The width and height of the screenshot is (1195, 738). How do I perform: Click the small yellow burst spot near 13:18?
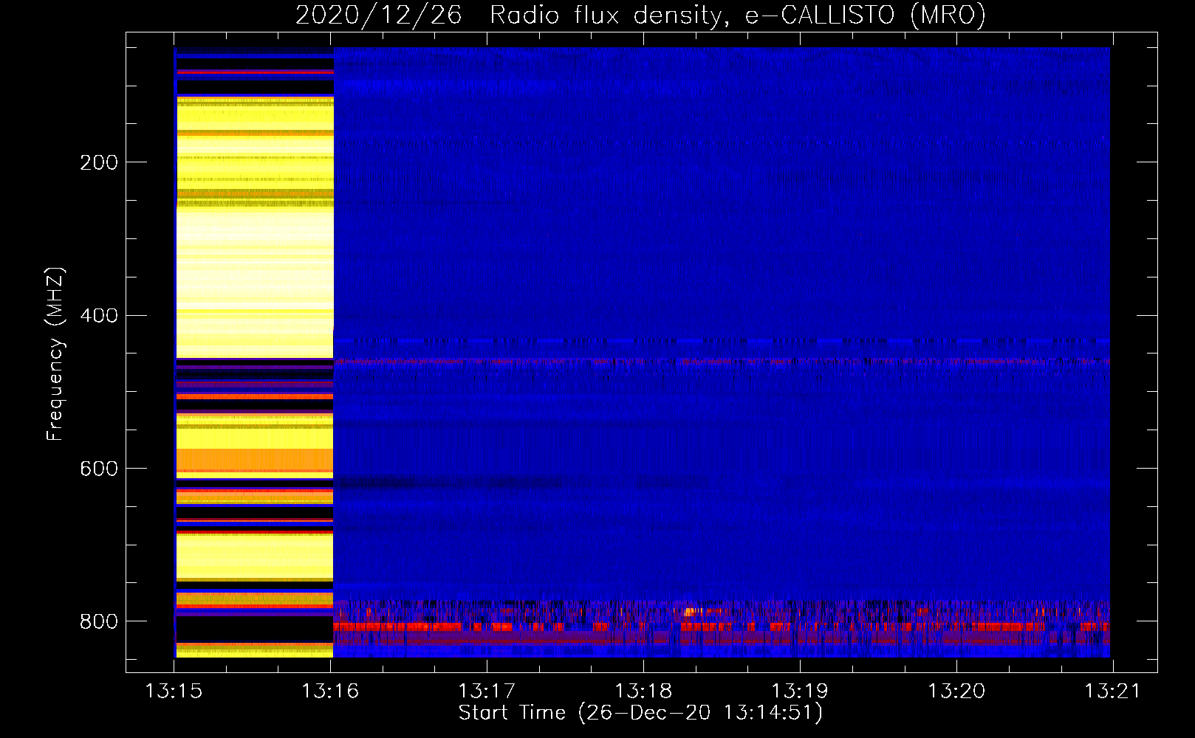click(691, 611)
